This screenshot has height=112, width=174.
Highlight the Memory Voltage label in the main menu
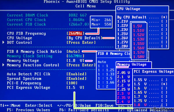[x=23, y=60]
